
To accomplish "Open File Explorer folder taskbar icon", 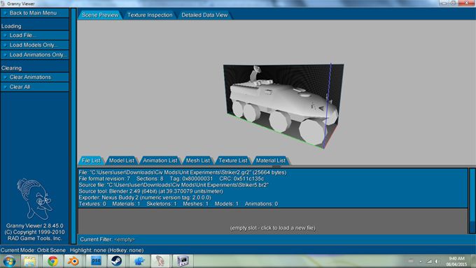I will 30,261.
